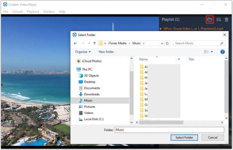
Task: Open the Convert menu
Action: 17,12
